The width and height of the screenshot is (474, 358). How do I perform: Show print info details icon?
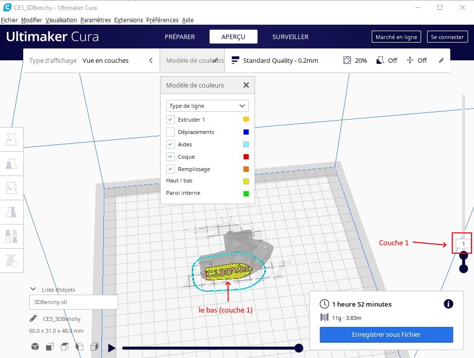[448, 304]
